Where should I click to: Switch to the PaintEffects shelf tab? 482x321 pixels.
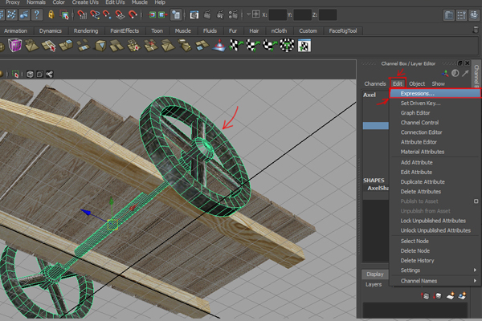click(x=125, y=30)
